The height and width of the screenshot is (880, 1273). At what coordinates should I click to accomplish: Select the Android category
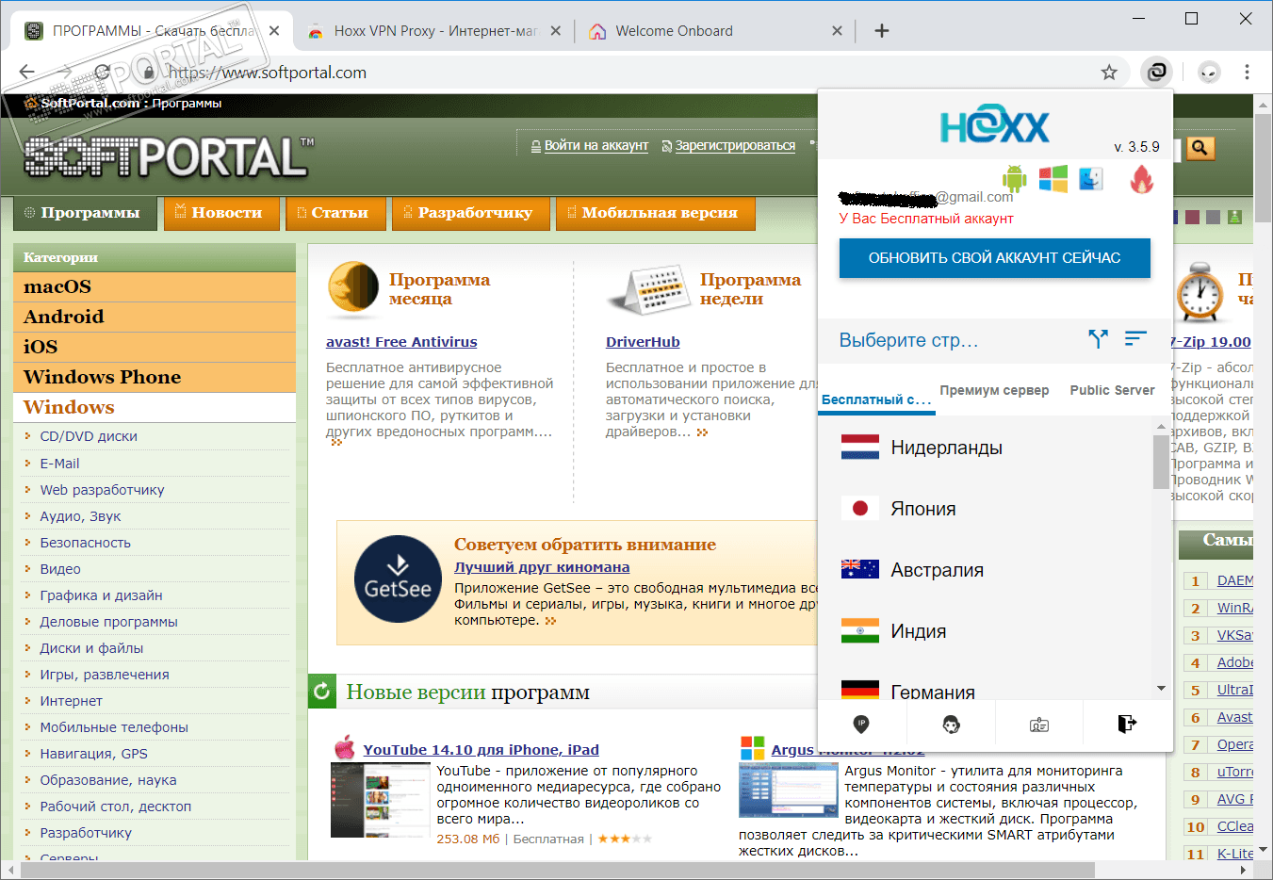(x=155, y=317)
